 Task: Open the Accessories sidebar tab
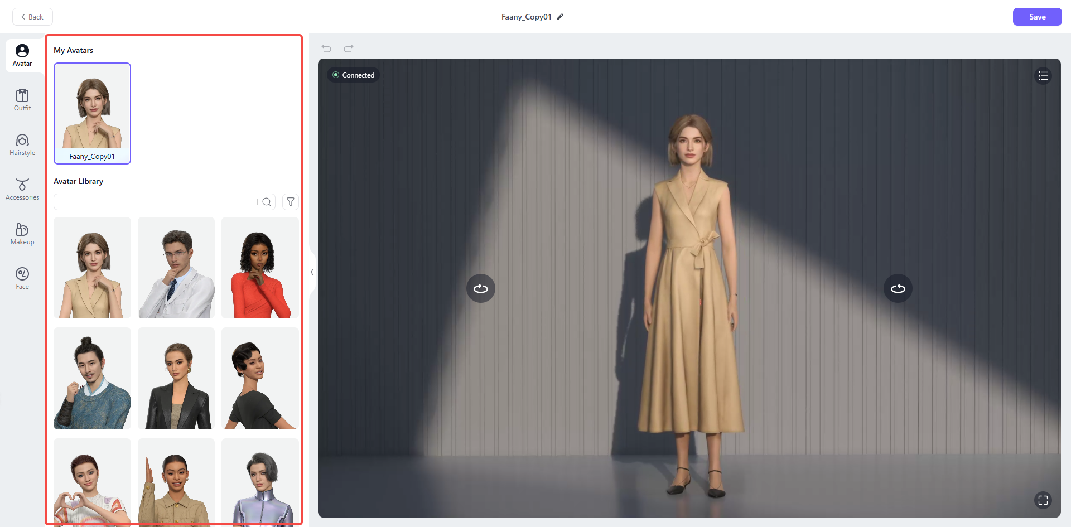point(22,190)
